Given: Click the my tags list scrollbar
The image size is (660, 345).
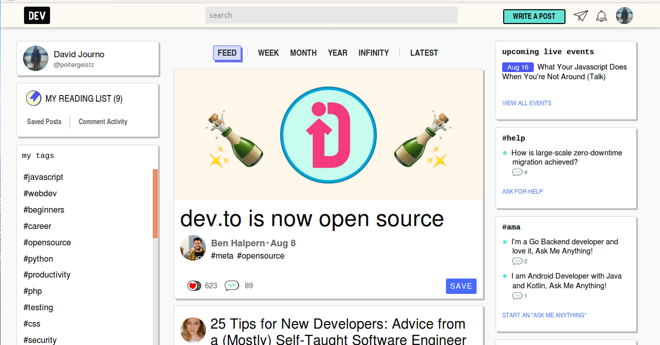Looking at the screenshot, I should (155, 203).
